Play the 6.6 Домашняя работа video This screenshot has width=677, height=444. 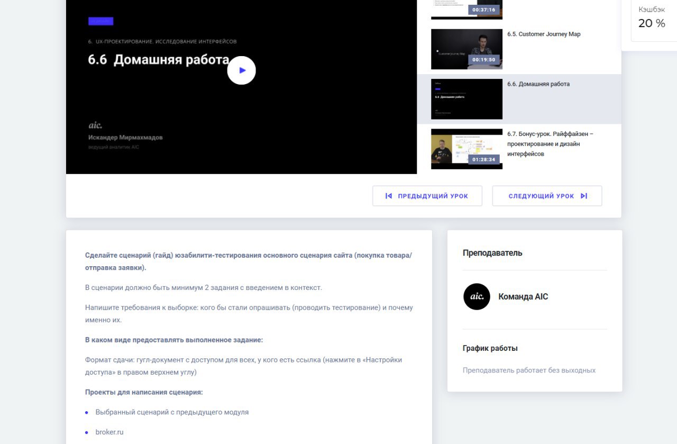click(x=241, y=70)
